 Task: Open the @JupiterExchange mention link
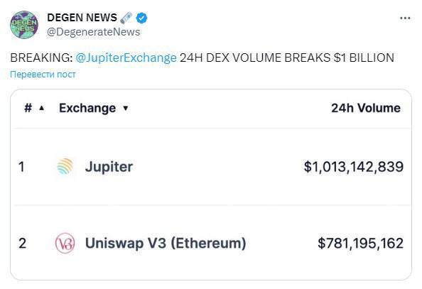click(126, 58)
